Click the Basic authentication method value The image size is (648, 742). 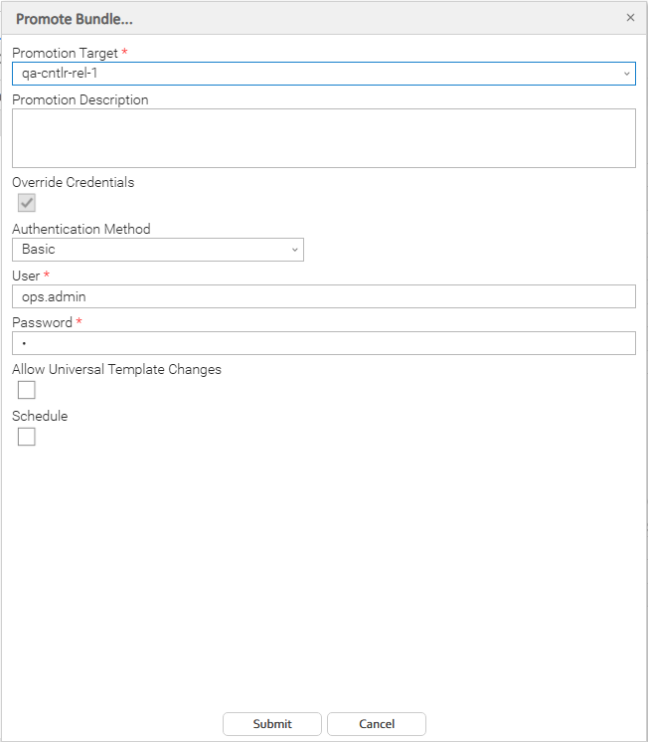[x=149, y=250]
